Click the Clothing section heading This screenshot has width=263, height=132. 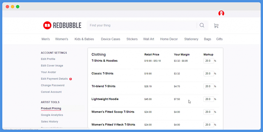pos(99,55)
